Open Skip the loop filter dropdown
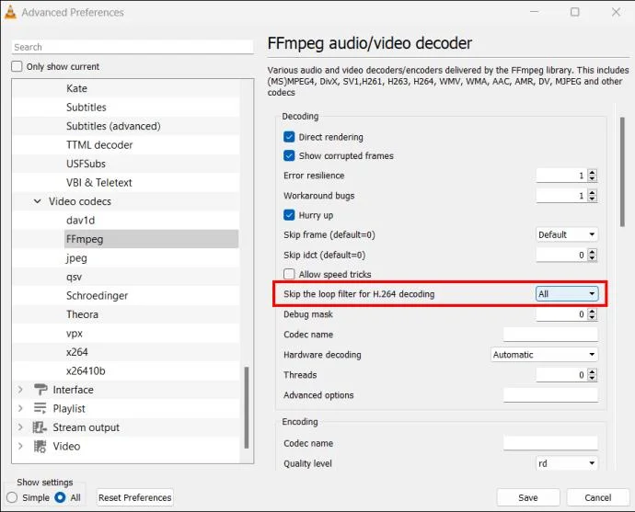635x512 pixels. [567, 294]
